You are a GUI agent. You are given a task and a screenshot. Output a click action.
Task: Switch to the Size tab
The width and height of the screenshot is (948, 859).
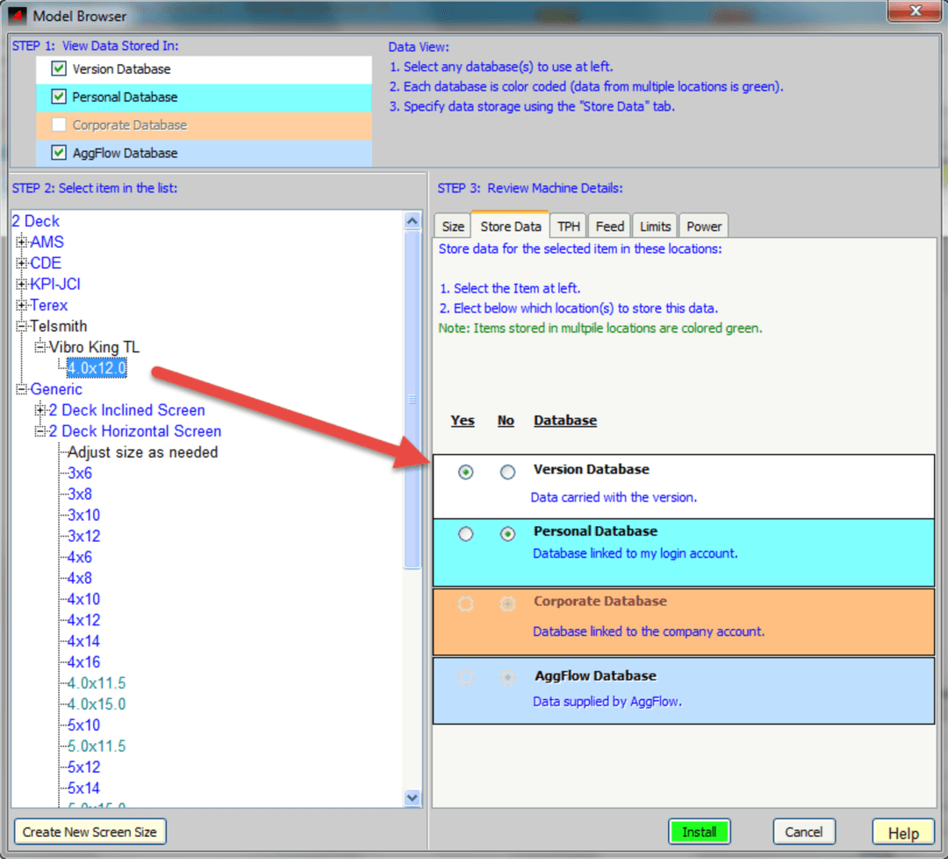(x=453, y=227)
